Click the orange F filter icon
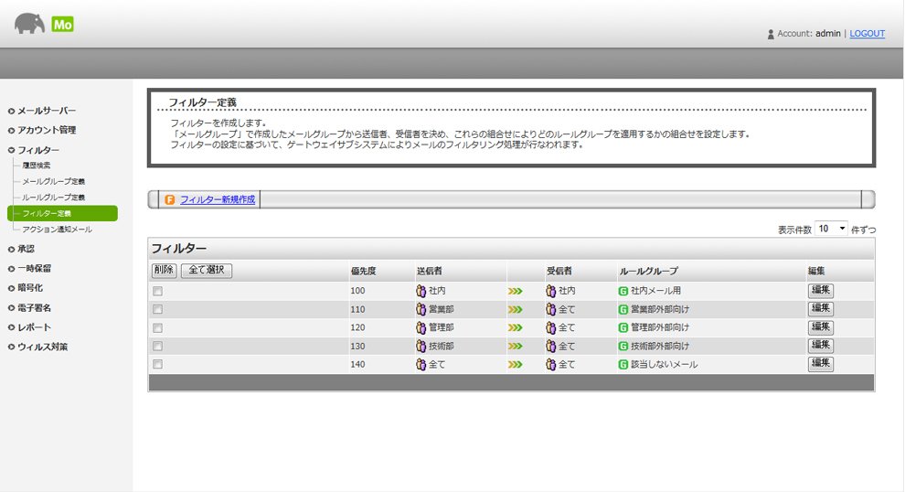Viewport: 905px width, 492px height. pyautogui.click(x=170, y=199)
